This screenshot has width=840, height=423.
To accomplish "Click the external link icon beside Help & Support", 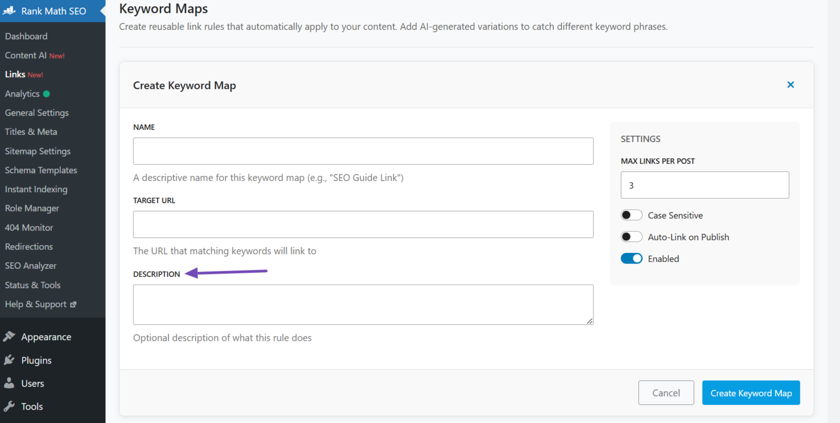I will pos(74,304).
